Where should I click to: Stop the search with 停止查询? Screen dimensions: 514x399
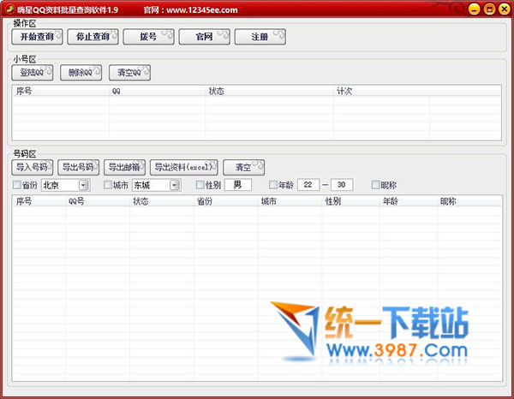[93, 37]
